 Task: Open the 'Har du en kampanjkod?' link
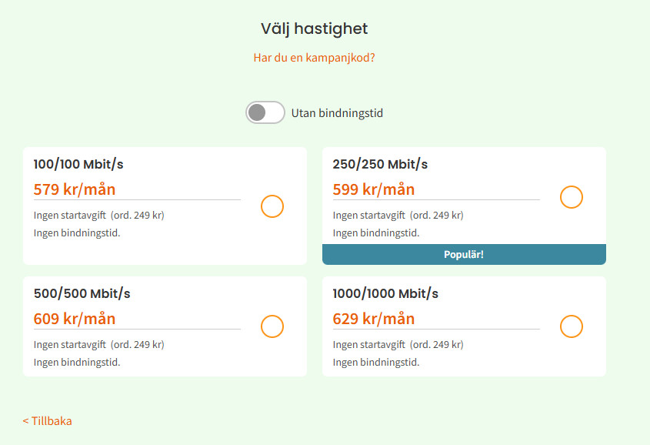(314, 57)
